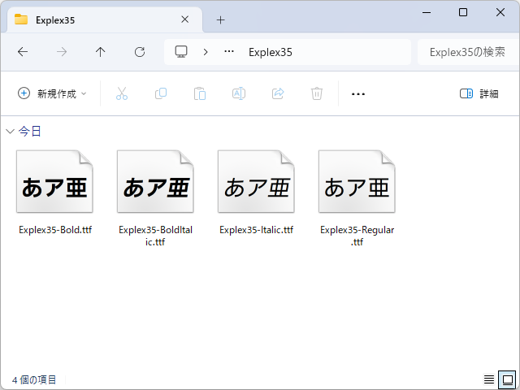520x390 pixels.
Task: Click the Paste clipboard icon
Action: (x=200, y=93)
